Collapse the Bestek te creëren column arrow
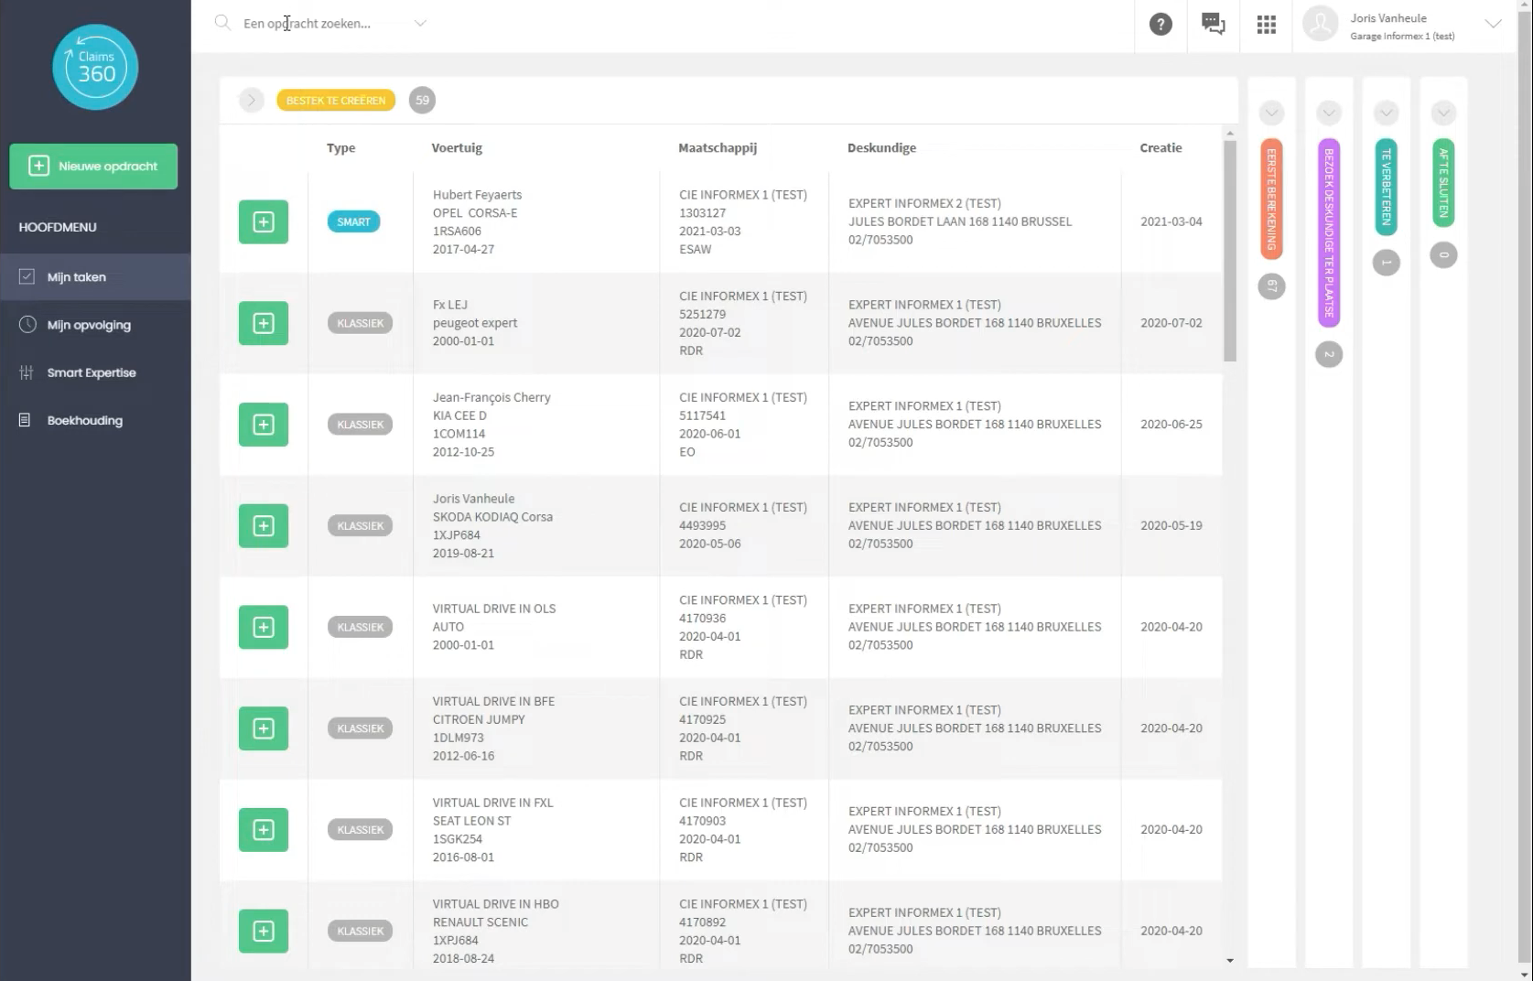This screenshot has width=1533, height=981. (x=251, y=101)
